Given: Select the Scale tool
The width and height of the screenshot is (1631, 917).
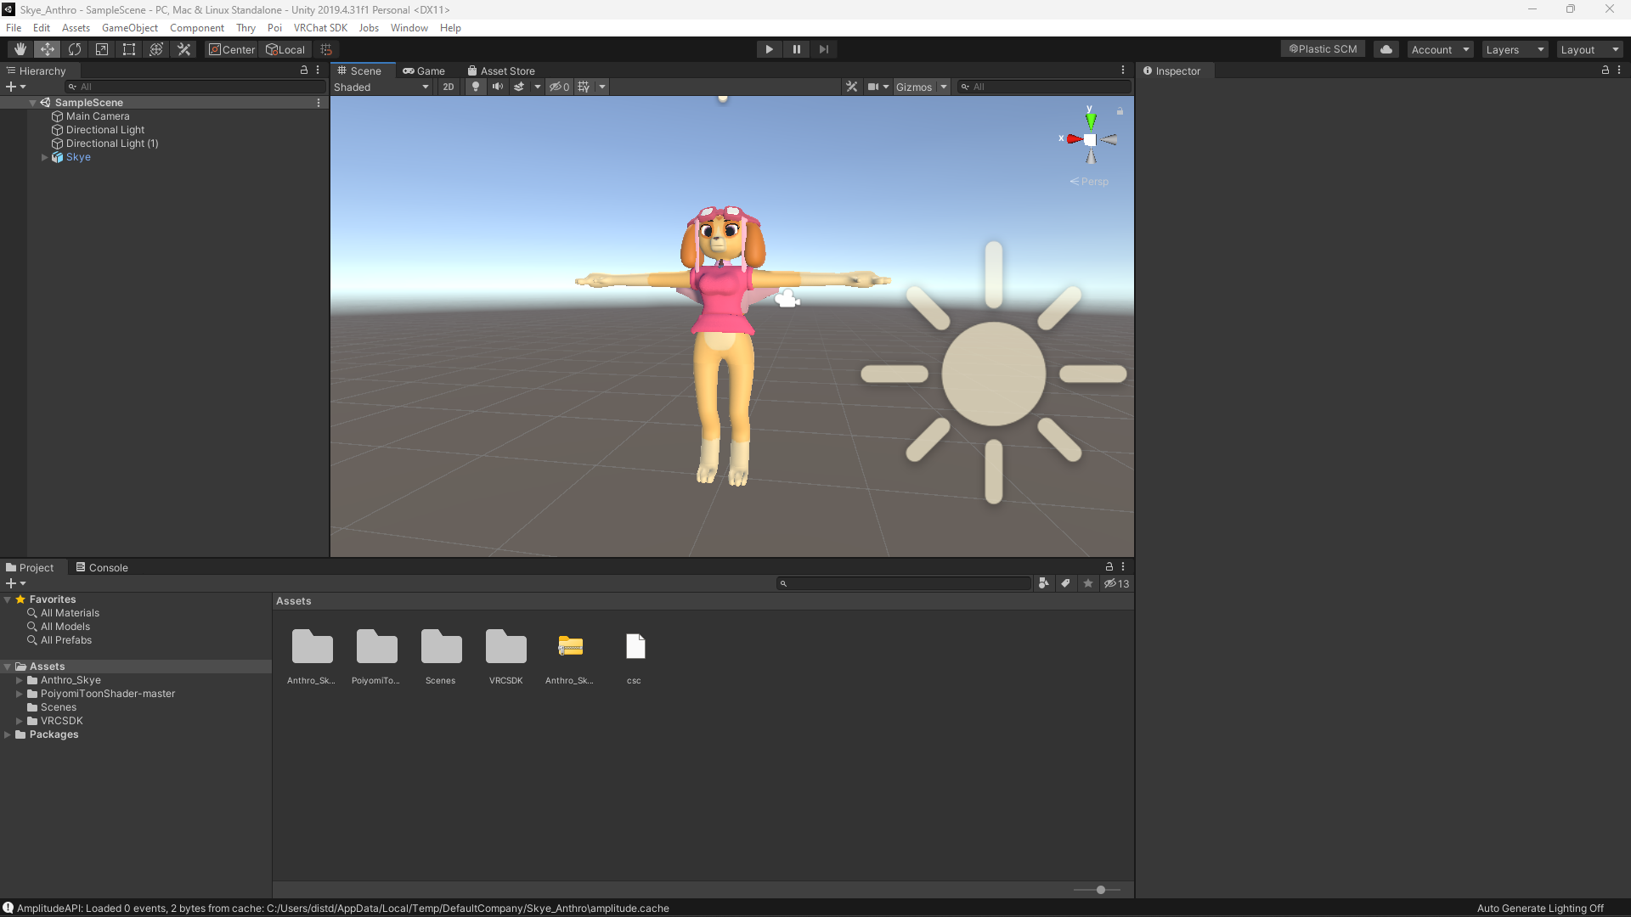Looking at the screenshot, I should pos(102,49).
